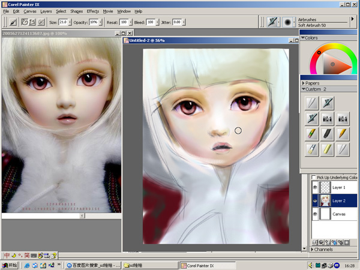Click scroll-left arrow in reference image window
Screen dimensions: 360x270
(x=82, y=215)
